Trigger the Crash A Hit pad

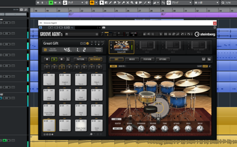(65, 79)
